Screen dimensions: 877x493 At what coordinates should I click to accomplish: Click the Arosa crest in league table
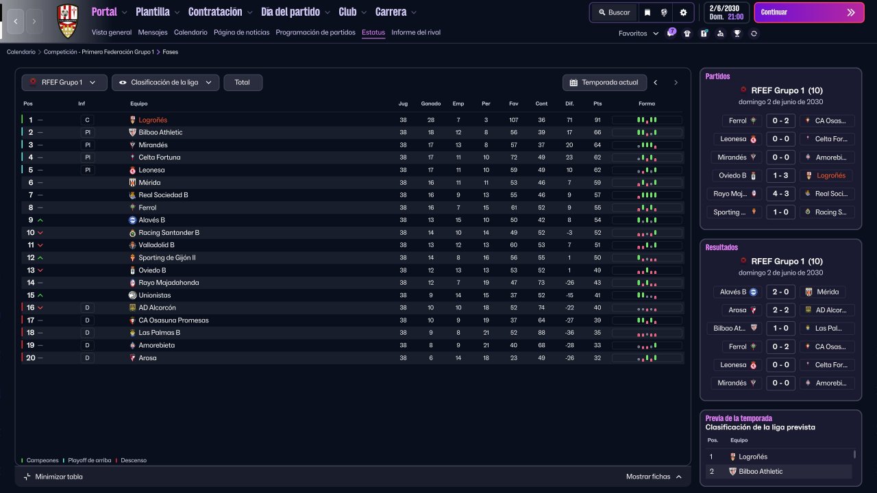pos(133,358)
